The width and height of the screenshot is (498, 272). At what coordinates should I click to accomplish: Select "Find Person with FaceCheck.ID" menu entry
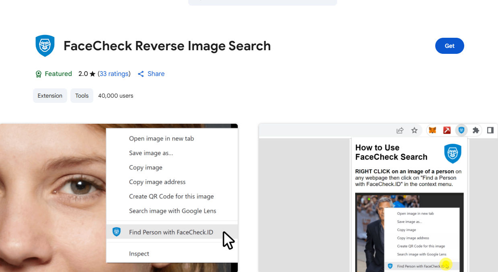pyautogui.click(x=172, y=232)
